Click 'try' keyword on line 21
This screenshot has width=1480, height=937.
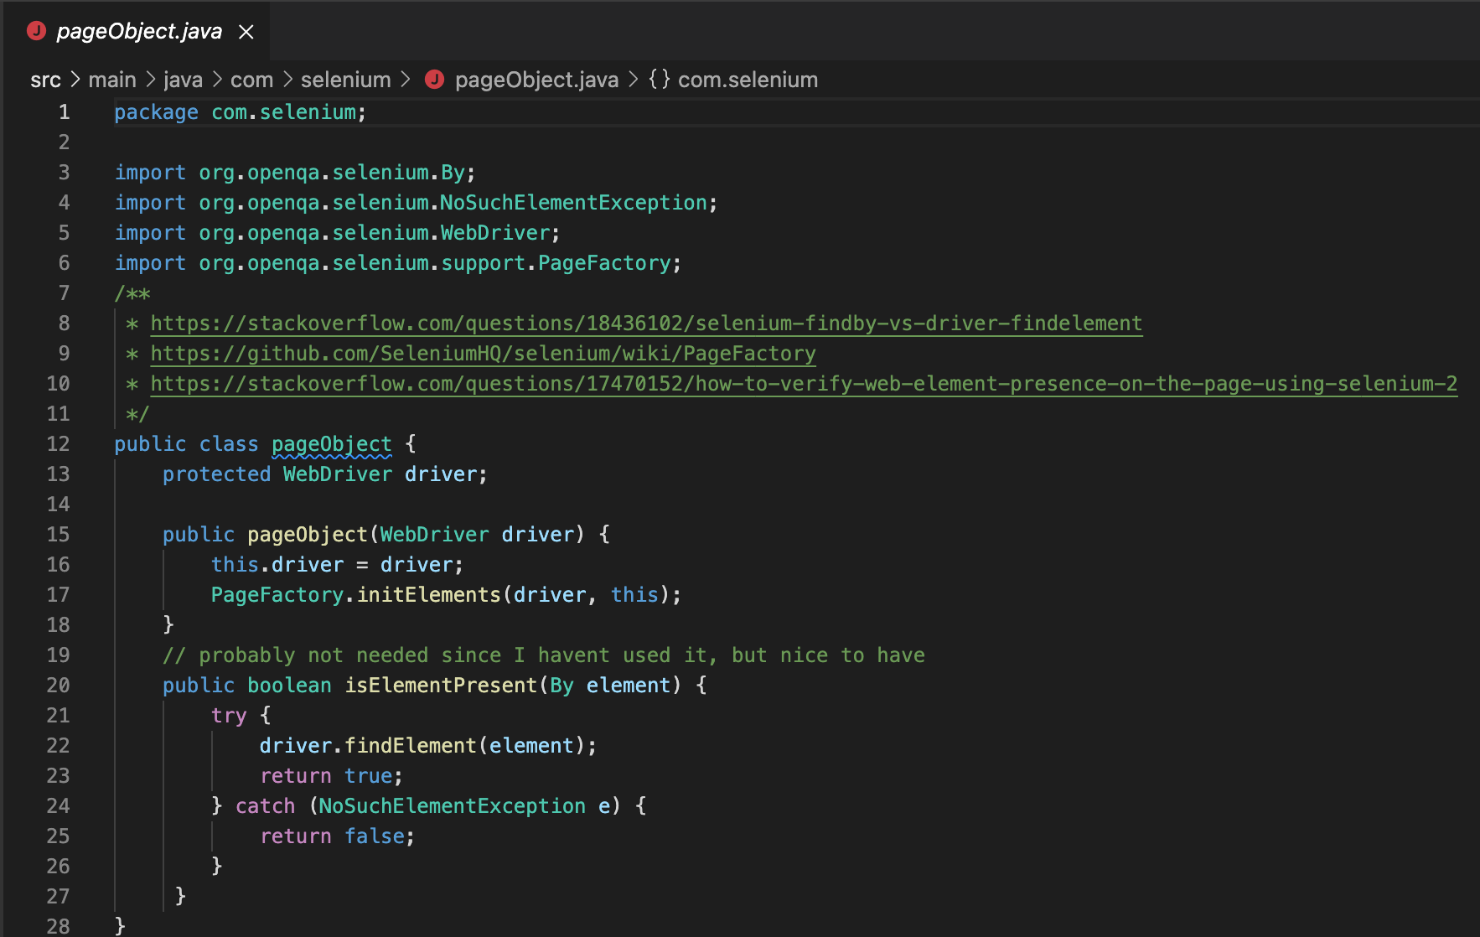click(229, 716)
